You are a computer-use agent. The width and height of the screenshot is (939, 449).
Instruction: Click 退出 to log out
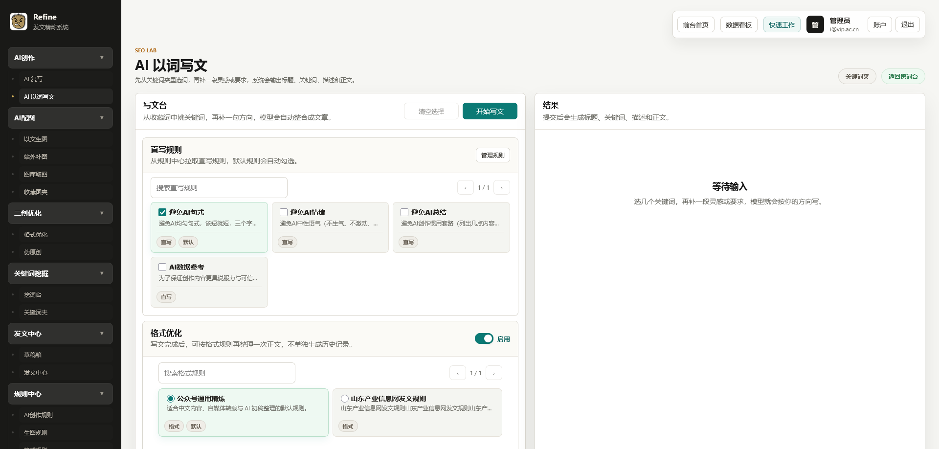907,24
